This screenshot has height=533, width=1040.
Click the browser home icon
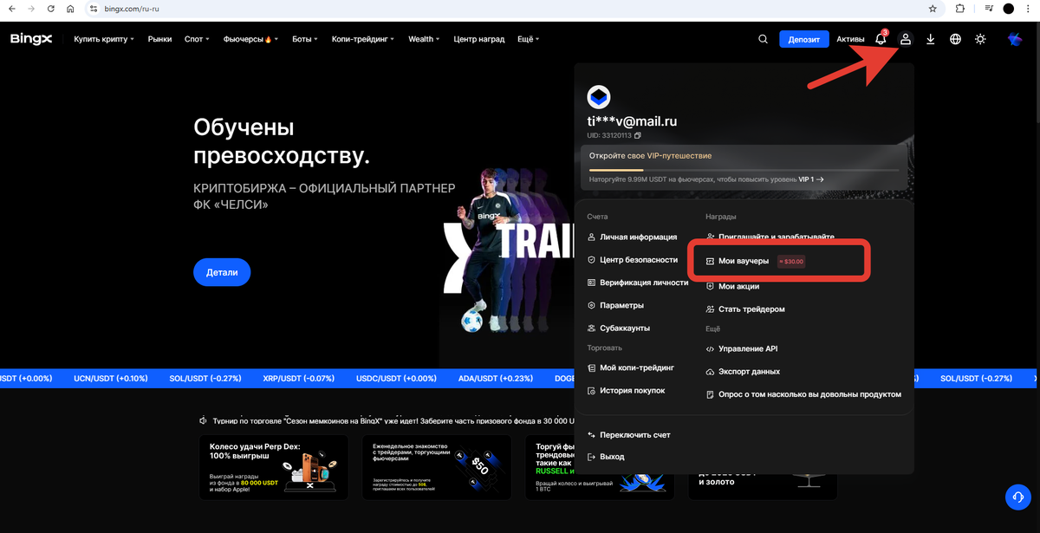click(x=70, y=9)
